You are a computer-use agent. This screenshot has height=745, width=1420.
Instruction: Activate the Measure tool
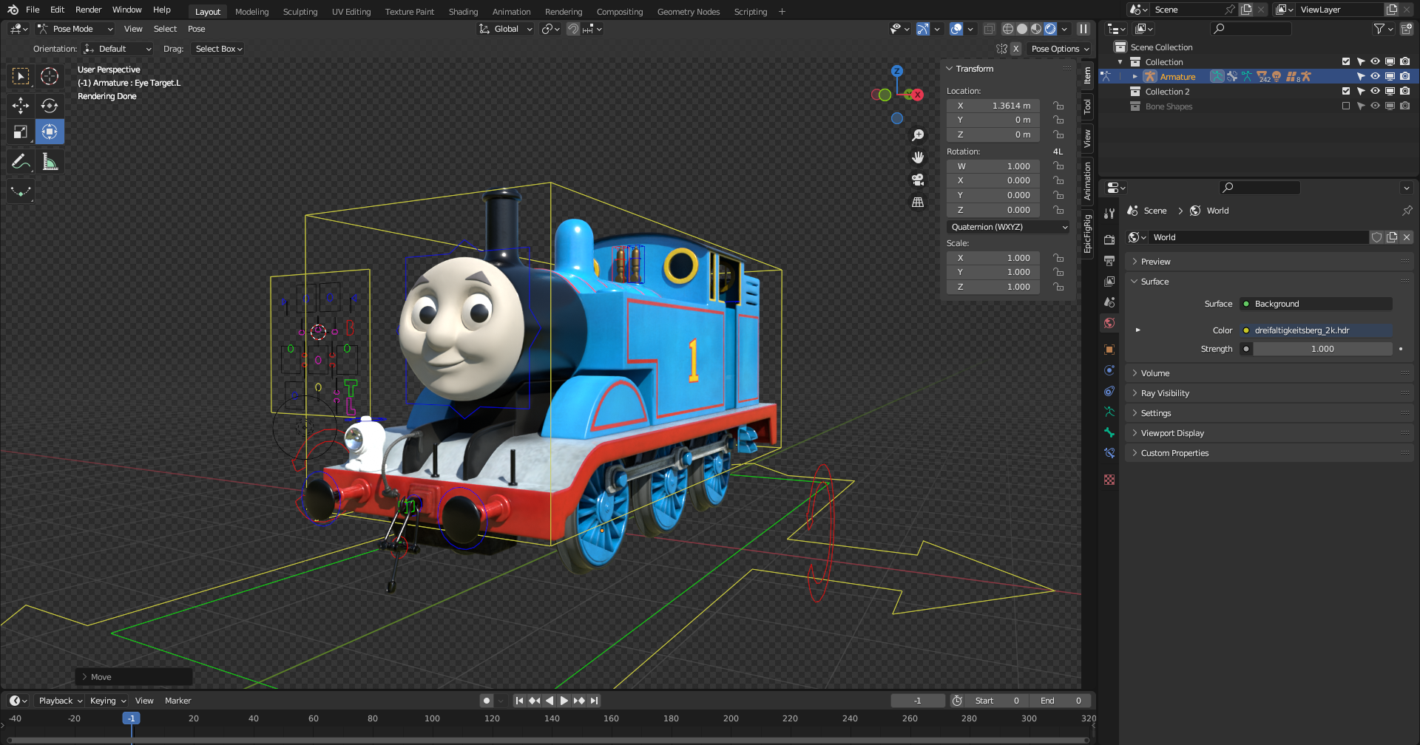(x=50, y=162)
